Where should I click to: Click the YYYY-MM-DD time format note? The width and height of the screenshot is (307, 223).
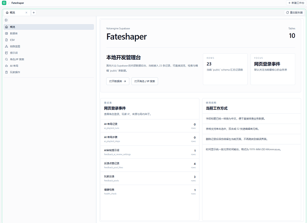(x=244, y=149)
